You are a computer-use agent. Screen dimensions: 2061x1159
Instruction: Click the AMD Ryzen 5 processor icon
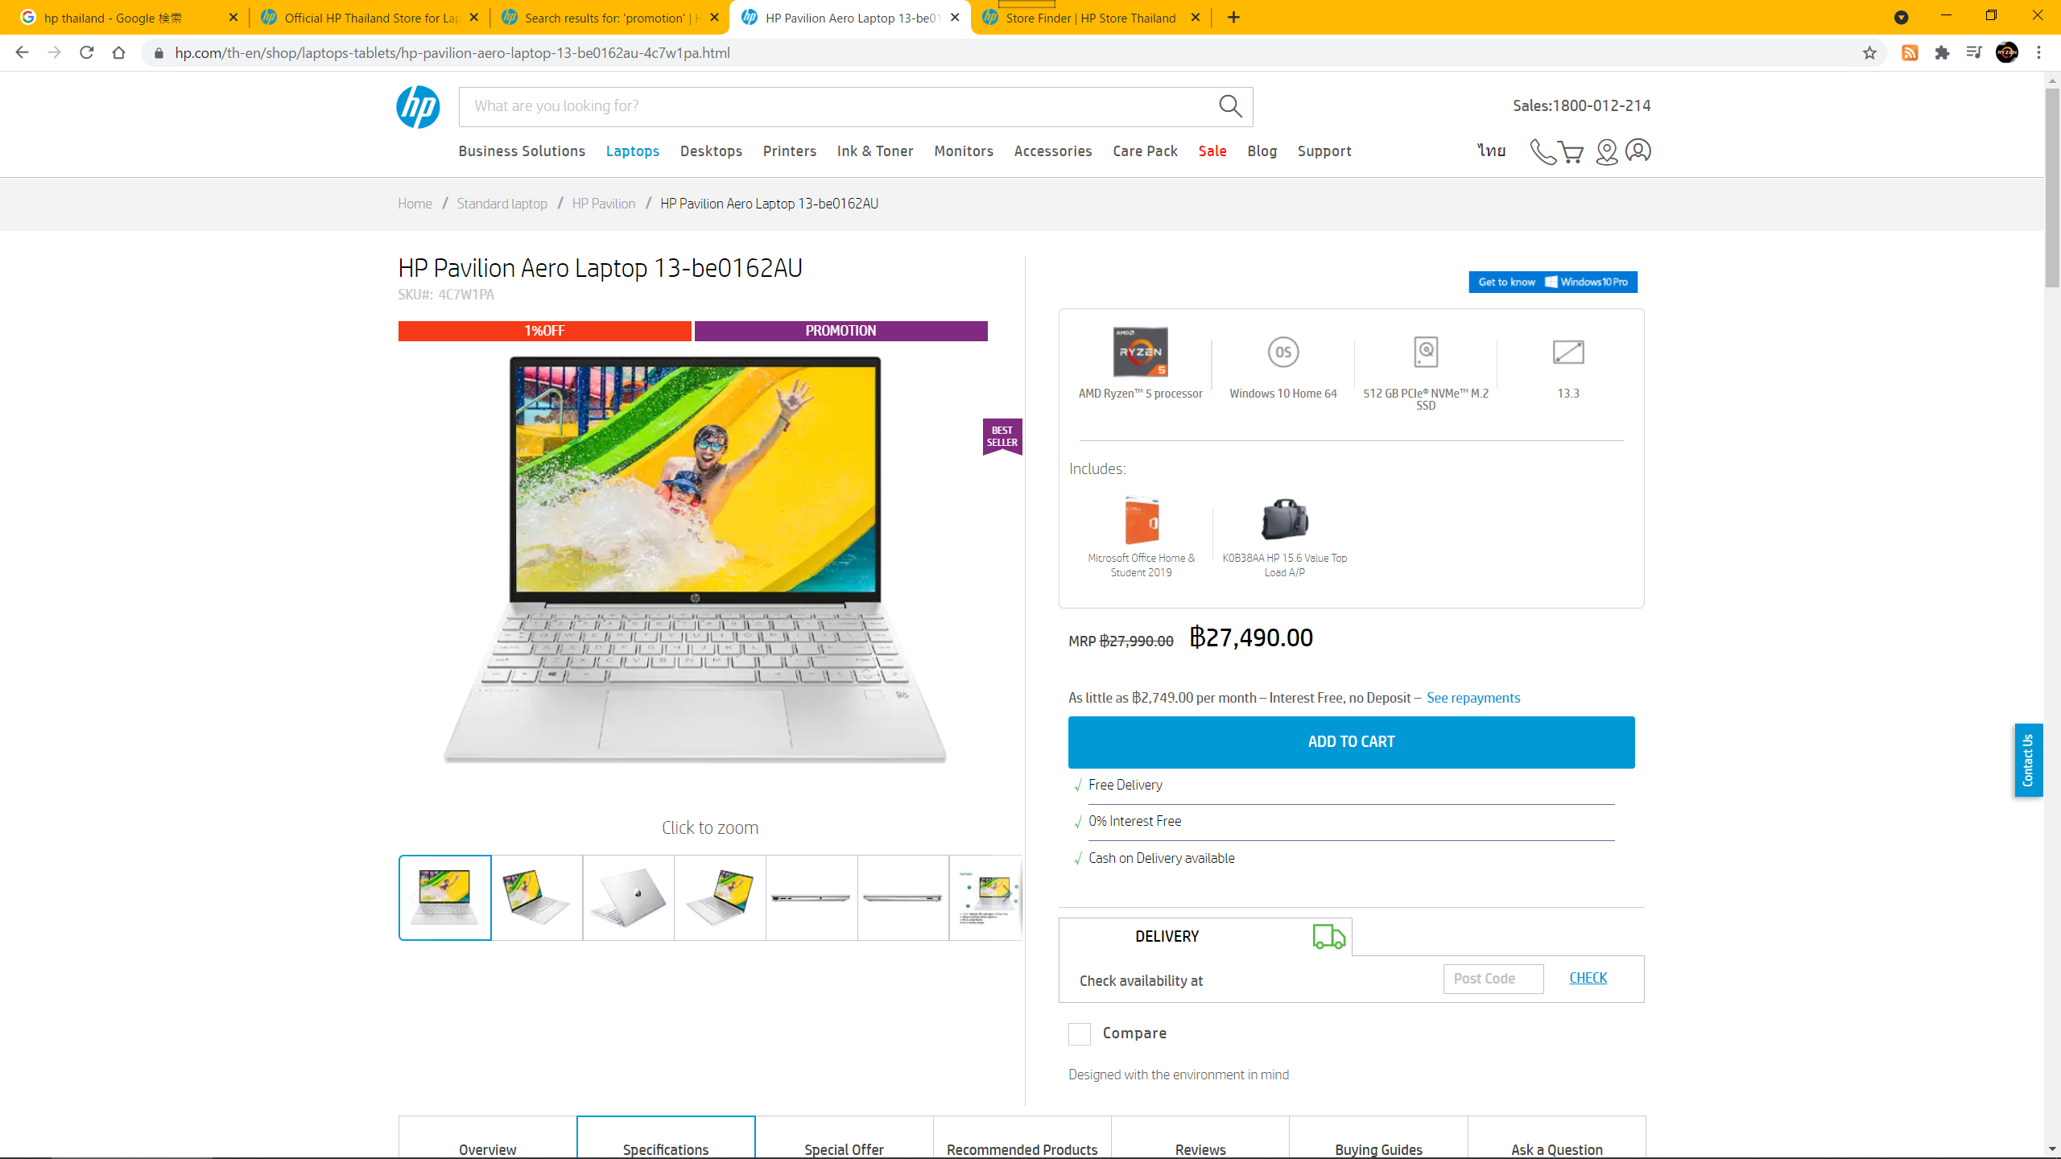click(1140, 352)
